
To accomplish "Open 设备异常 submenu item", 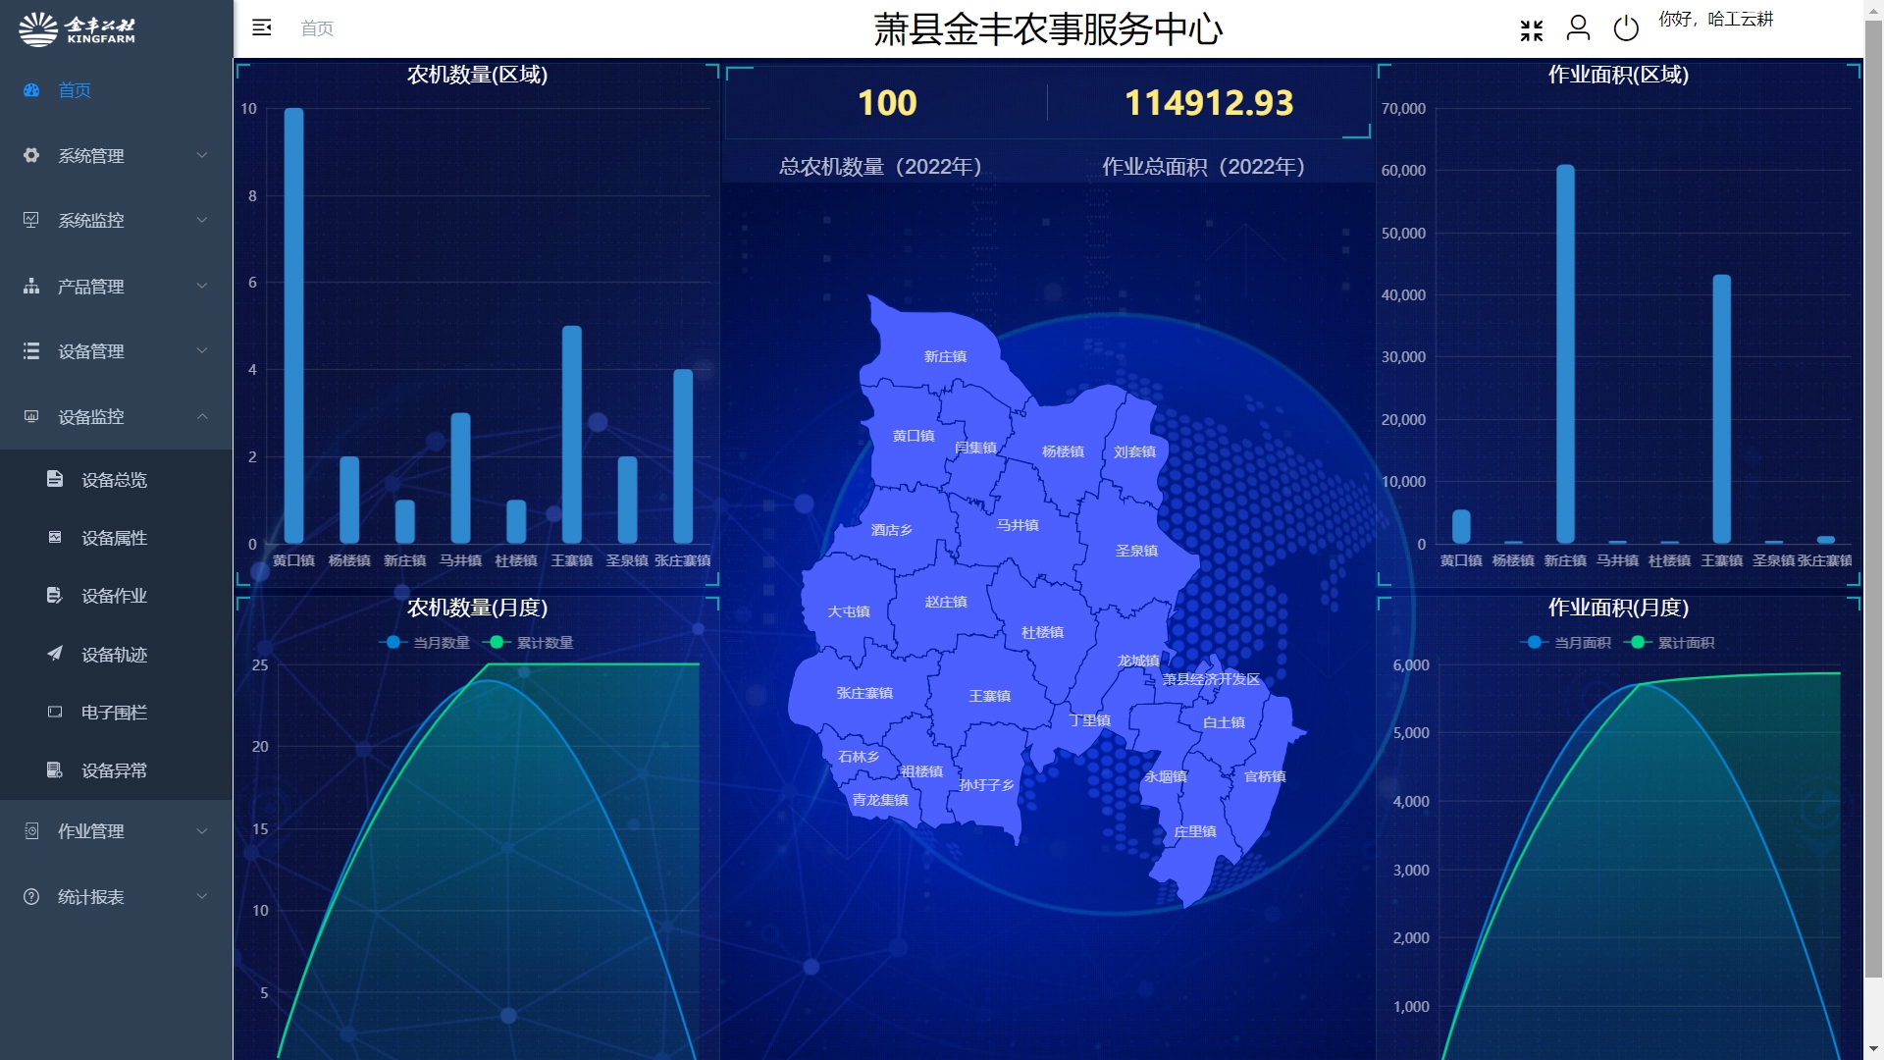I will (117, 769).
